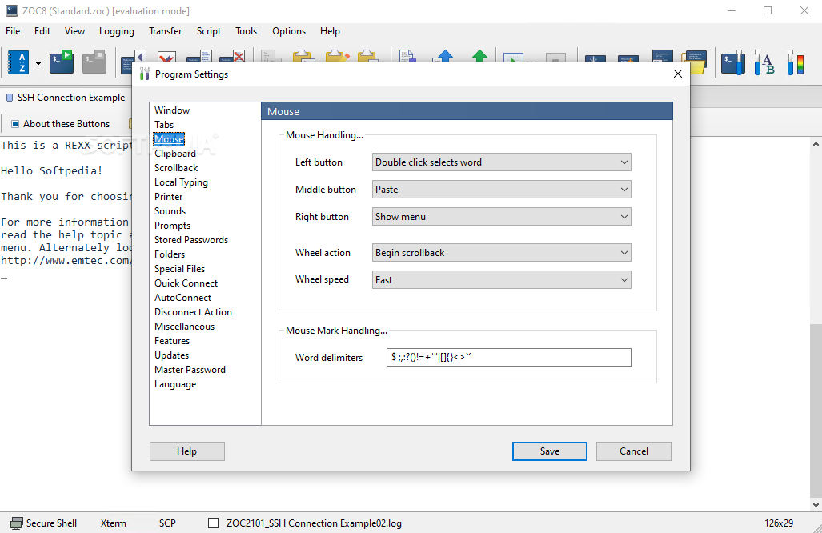Select Updates in the settings list
Image resolution: width=822 pixels, height=533 pixels.
[x=171, y=355]
